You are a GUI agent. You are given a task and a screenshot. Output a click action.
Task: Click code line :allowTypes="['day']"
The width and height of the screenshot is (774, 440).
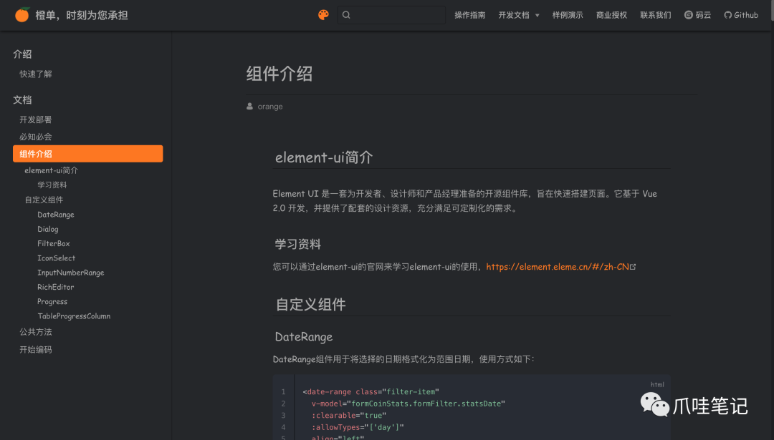pyautogui.click(x=358, y=427)
